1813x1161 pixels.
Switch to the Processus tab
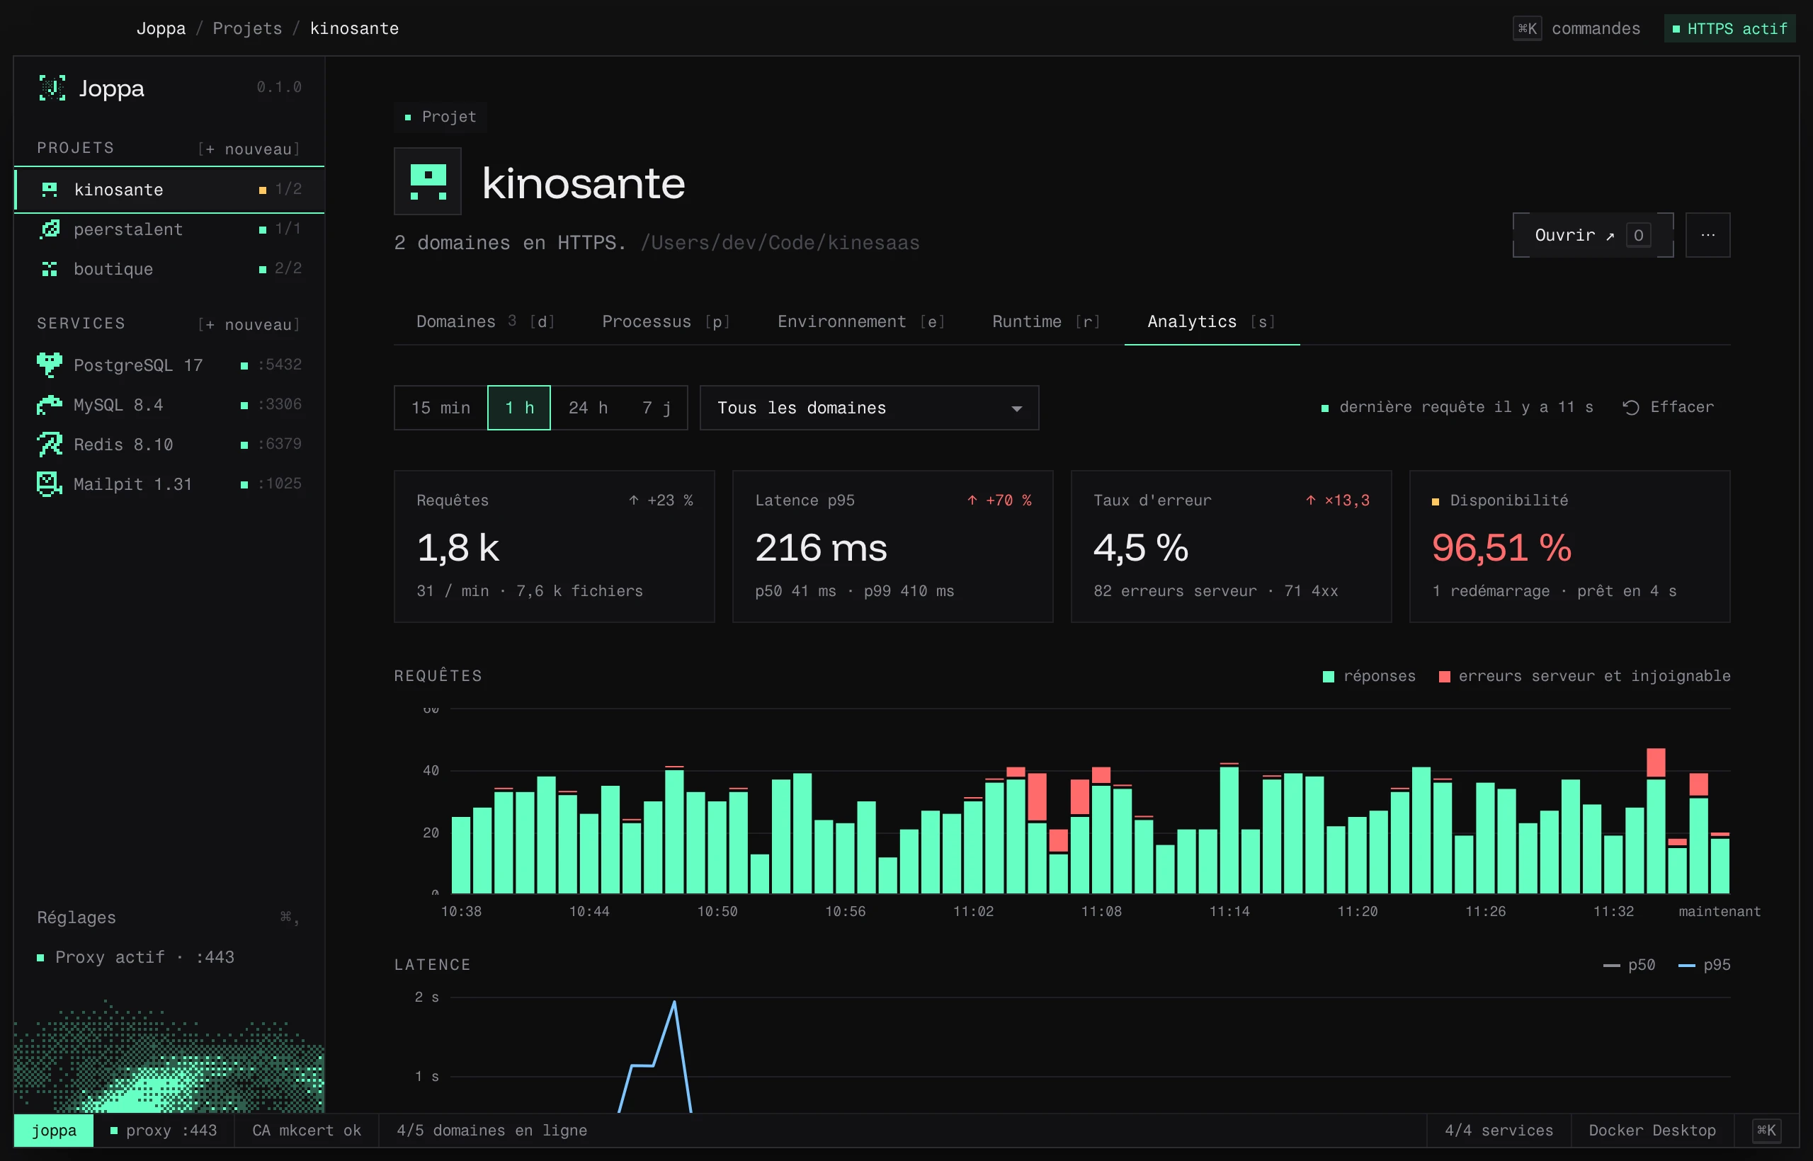point(665,322)
